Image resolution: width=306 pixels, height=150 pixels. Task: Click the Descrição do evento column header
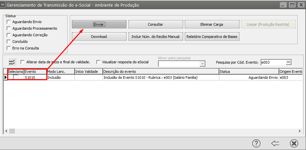coord(161,72)
